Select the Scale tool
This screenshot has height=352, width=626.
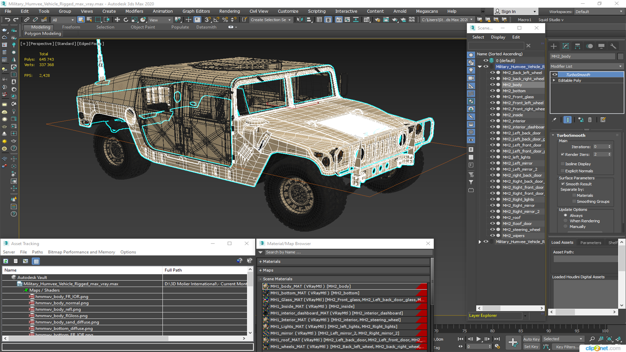[x=134, y=20]
